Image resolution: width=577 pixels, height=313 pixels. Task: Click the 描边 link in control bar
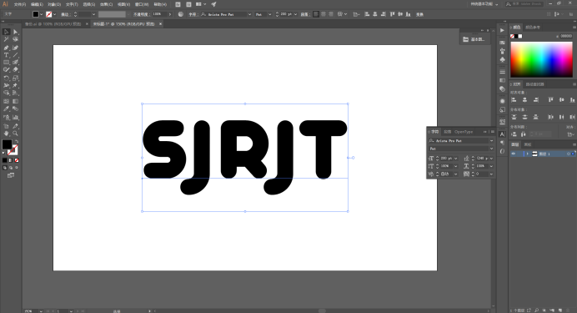[x=66, y=14]
